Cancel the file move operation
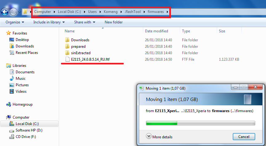 click(244, 137)
